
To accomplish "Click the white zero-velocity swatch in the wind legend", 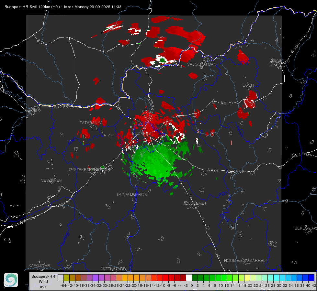I will (189, 277).
